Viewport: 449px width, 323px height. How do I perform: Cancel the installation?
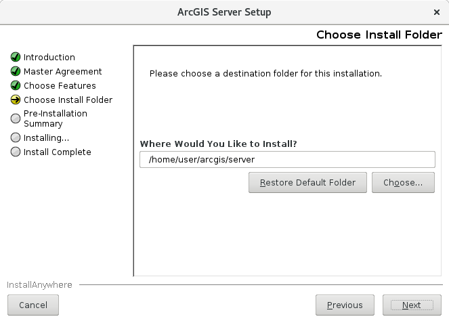33,305
